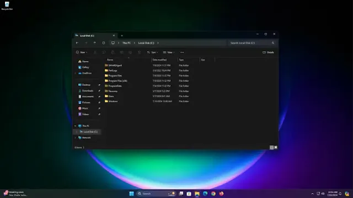The image size is (353, 198).
Task: Launch Microsoft Edge from the taskbar
Action: (205, 194)
